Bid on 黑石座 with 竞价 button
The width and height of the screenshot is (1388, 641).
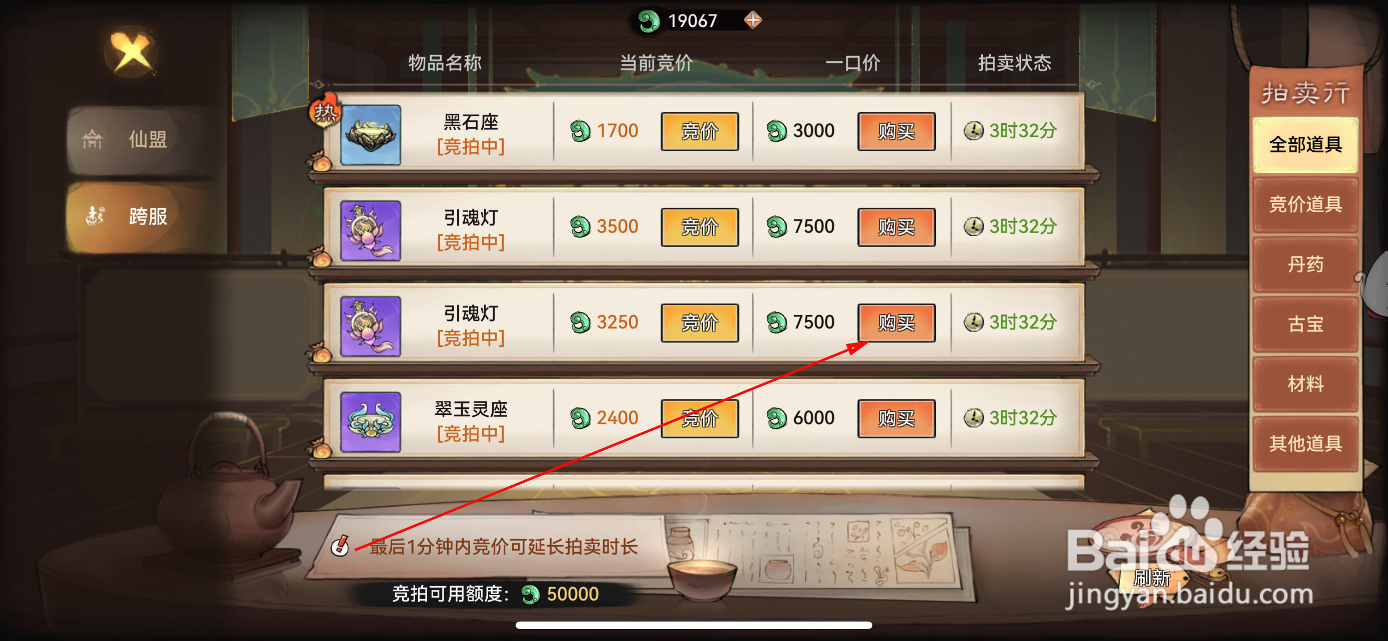pos(699,131)
